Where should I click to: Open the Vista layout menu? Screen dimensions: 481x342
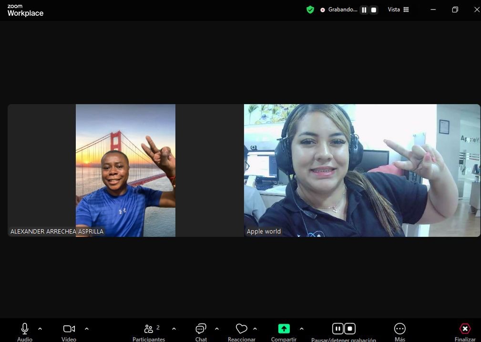[399, 10]
